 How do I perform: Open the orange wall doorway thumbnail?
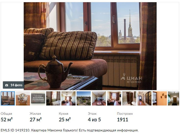(x=160, y=98)
